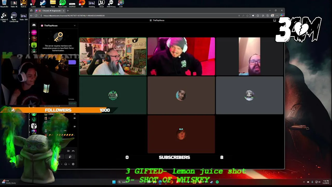Launch iCUE from the desktop
This screenshot has width=332, height=187.
coord(121,4)
